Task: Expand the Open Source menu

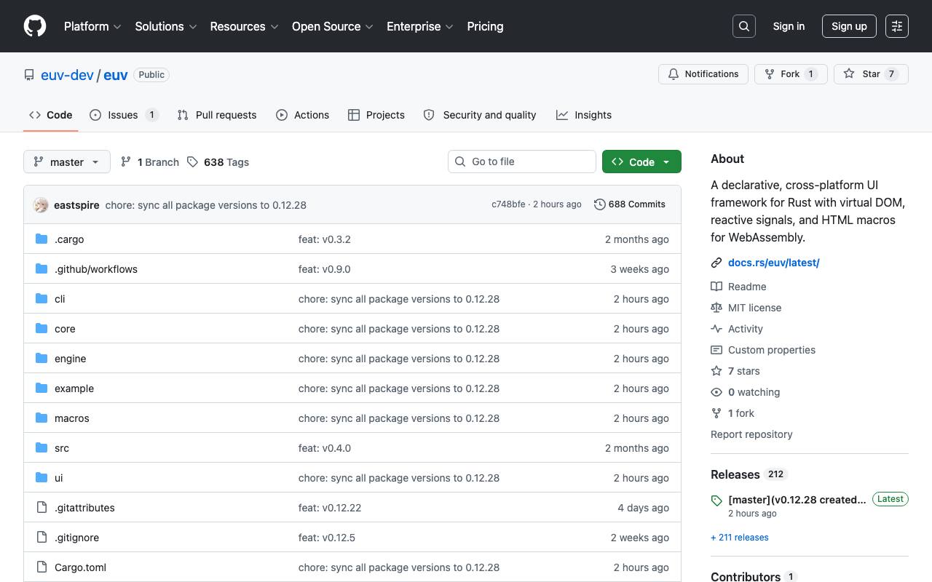Action: point(333,26)
